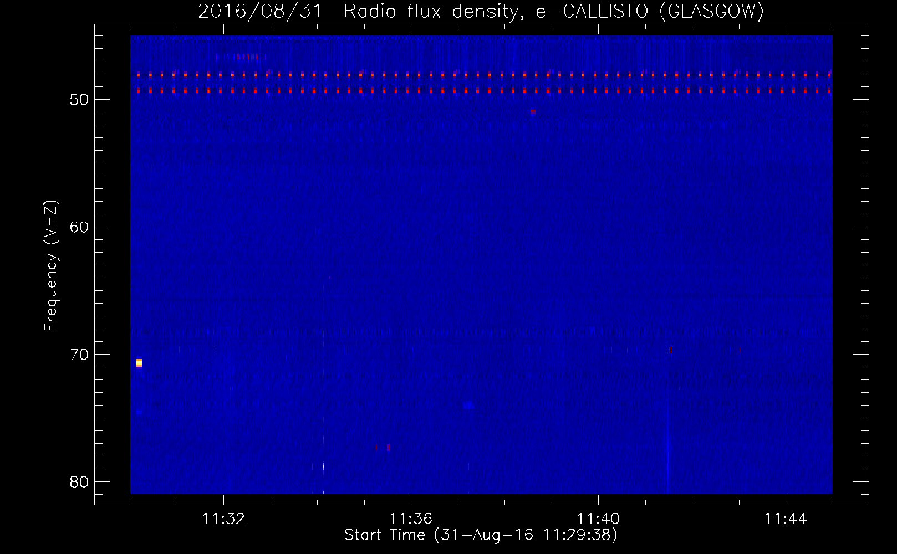Click the 11:36 time tick label
897x554 pixels.
click(411, 519)
